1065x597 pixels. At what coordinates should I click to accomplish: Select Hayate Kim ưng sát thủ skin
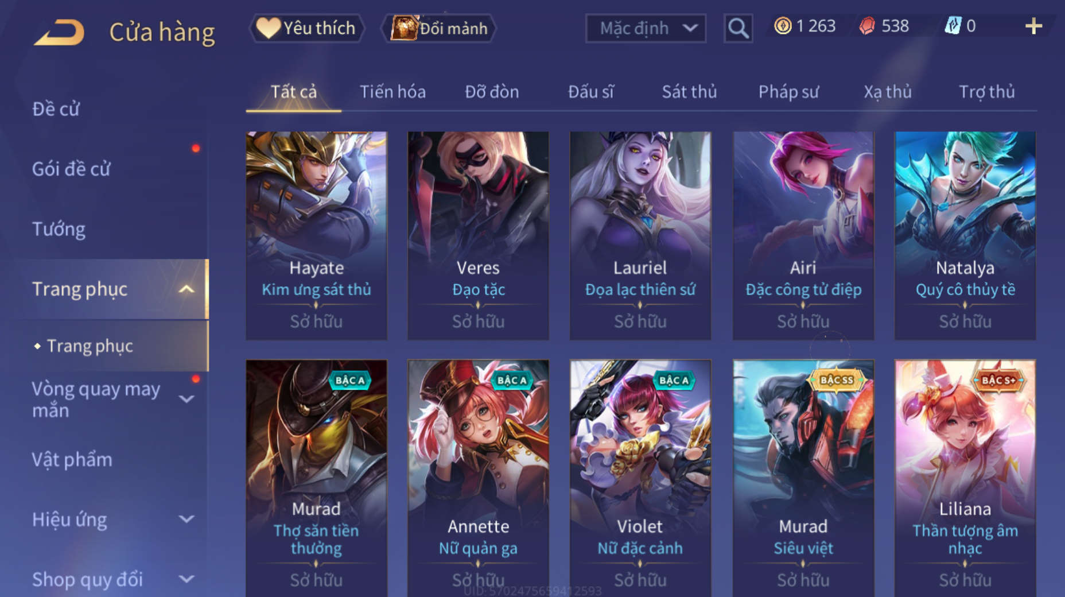point(316,235)
